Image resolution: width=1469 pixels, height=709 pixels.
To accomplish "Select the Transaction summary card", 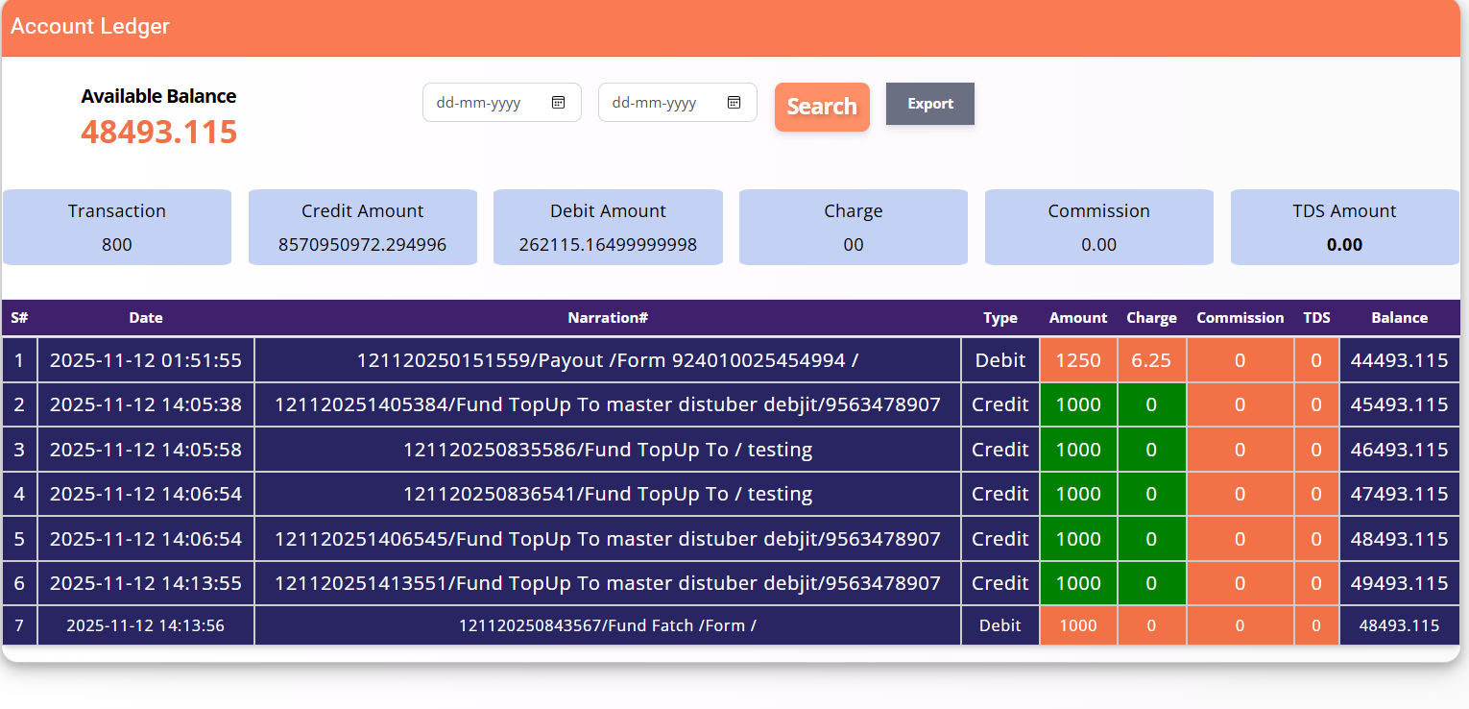I will (117, 227).
